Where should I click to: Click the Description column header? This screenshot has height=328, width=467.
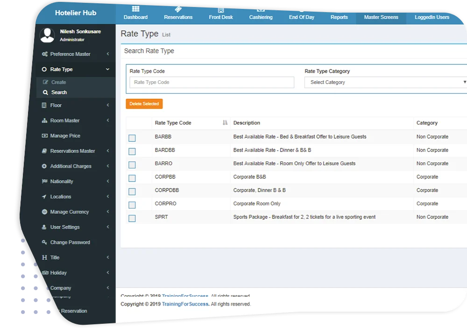[247, 123]
